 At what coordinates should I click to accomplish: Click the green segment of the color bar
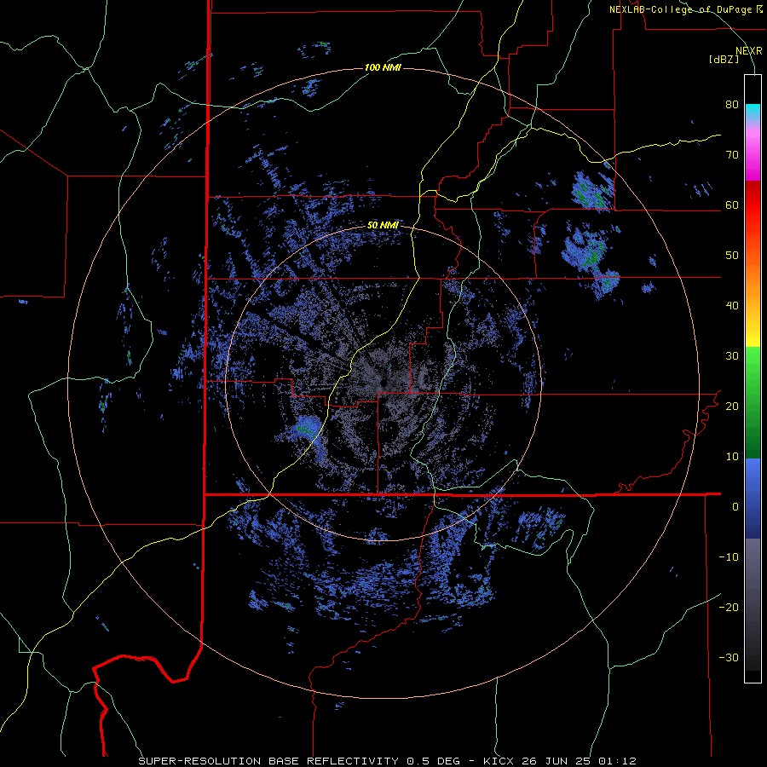tap(753, 402)
